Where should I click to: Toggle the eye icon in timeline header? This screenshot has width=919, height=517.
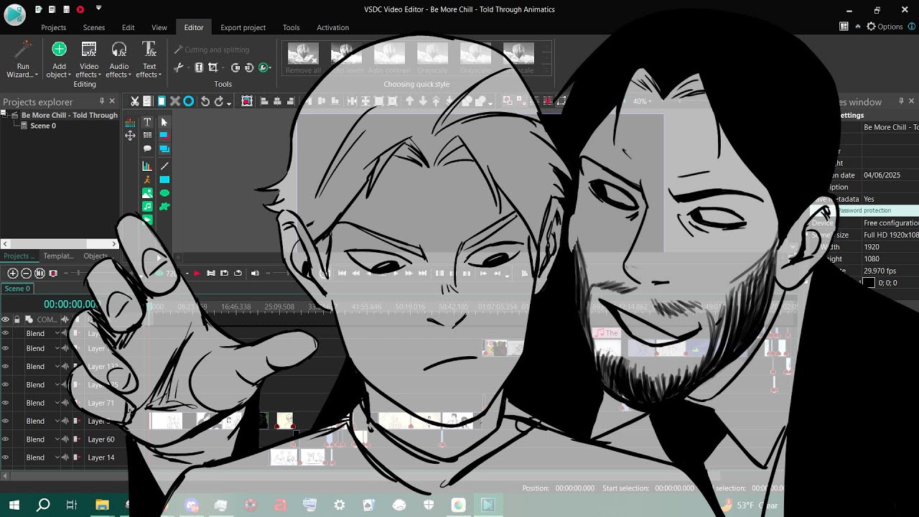[x=5, y=320]
